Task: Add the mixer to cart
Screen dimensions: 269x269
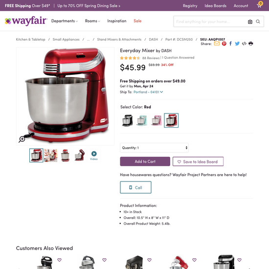Action: coord(145,161)
